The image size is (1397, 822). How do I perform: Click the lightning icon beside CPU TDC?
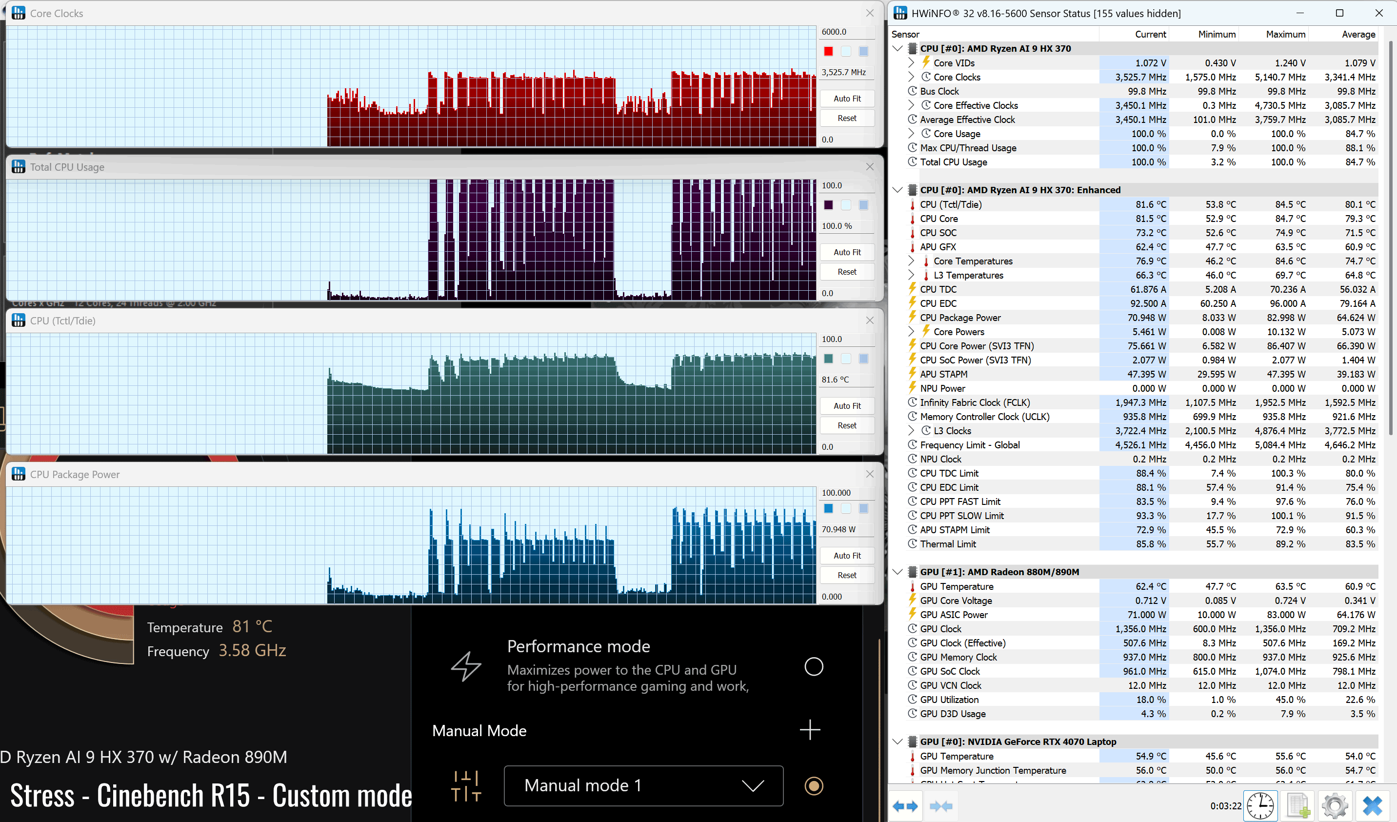tap(913, 289)
